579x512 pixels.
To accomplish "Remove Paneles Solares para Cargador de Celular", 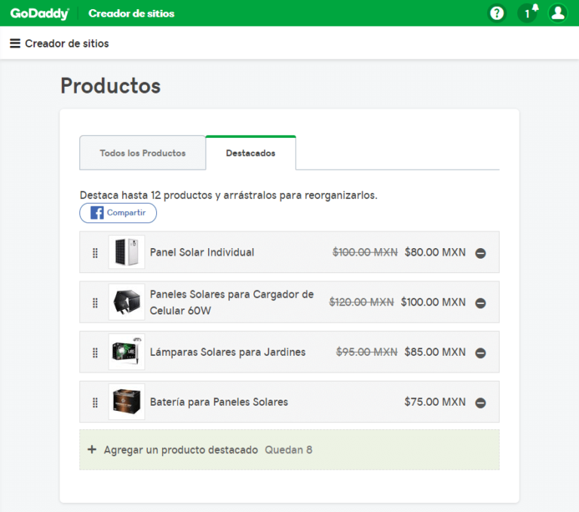I will (x=480, y=303).
